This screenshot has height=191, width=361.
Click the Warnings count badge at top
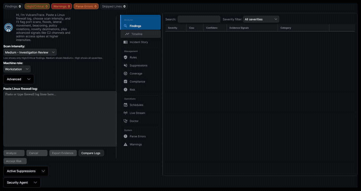(62, 6)
